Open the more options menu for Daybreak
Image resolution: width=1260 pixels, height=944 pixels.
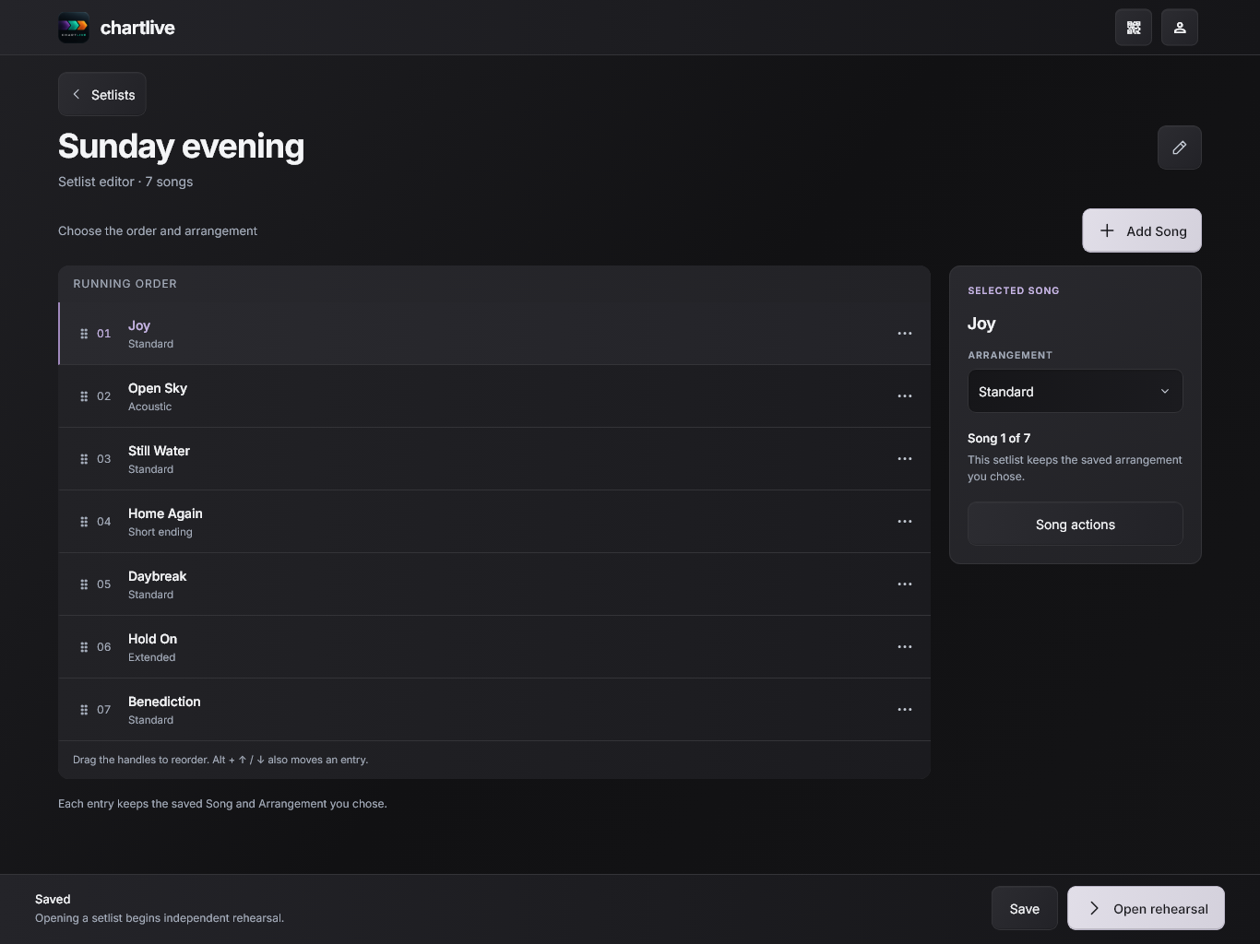[905, 584]
